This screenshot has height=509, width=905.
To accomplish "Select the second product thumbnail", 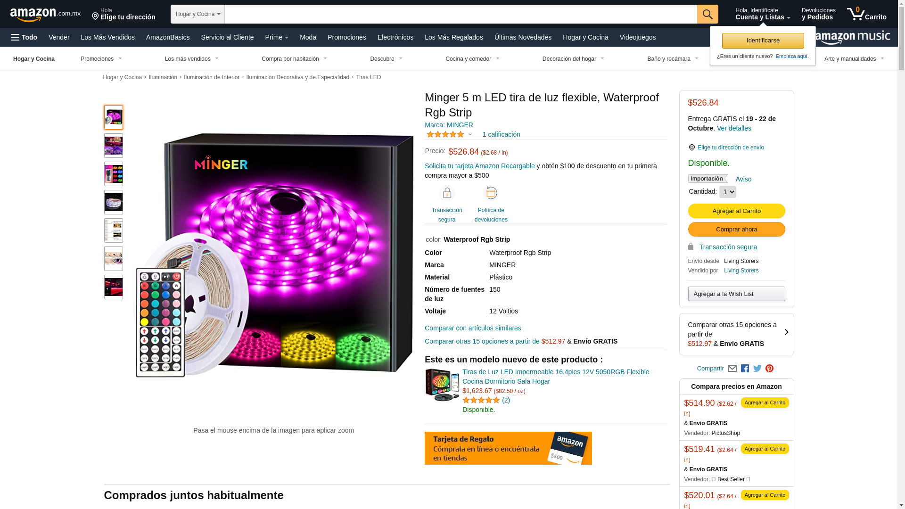I will click(x=114, y=146).
